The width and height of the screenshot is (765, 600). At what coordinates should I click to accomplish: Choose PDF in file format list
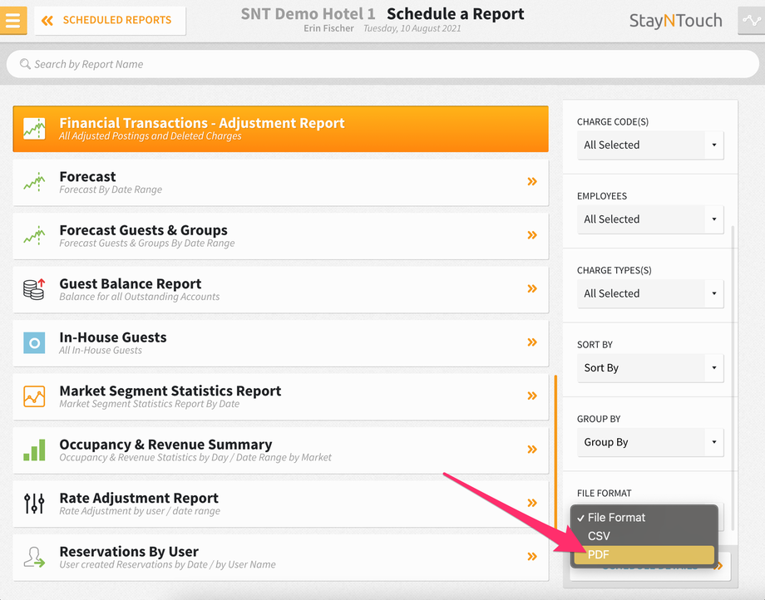(644, 554)
